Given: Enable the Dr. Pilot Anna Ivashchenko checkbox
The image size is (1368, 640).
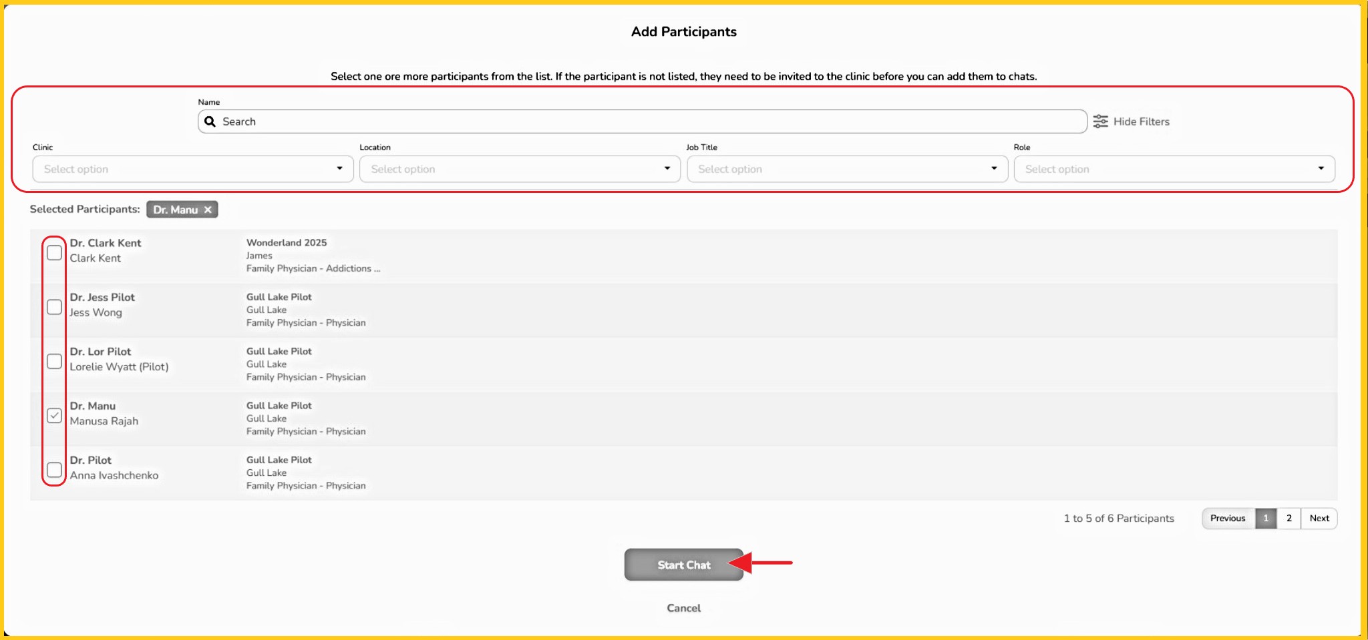Looking at the screenshot, I should click(x=54, y=470).
